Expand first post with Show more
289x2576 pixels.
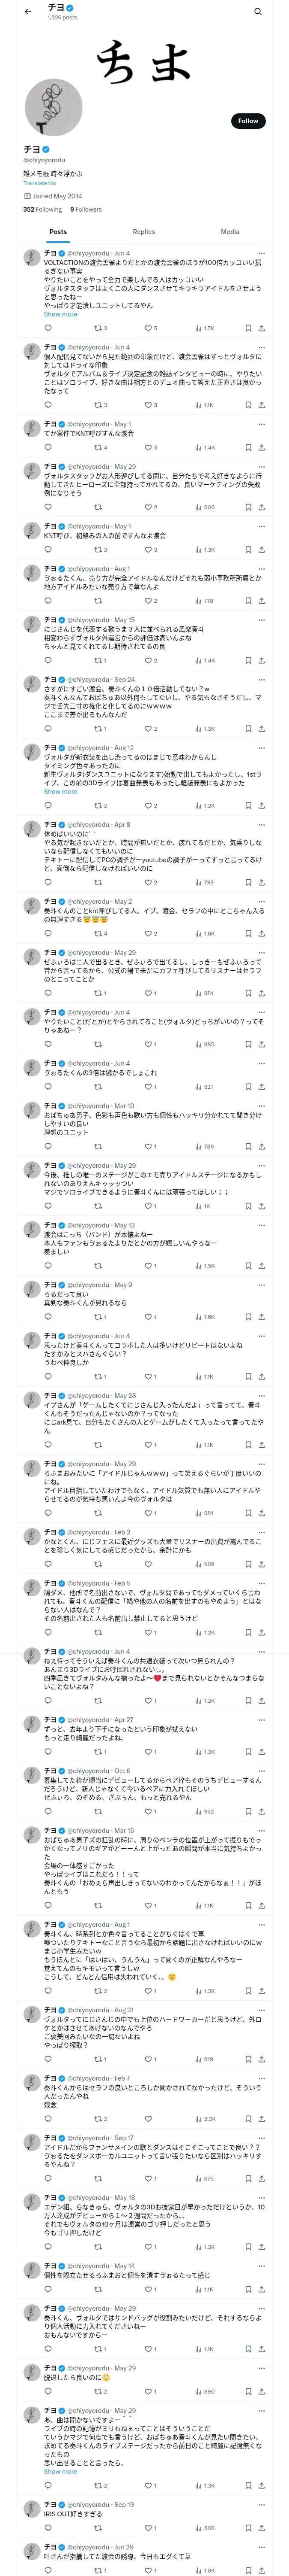pos(60,314)
